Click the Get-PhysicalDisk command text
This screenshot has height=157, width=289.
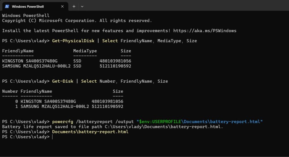click(73, 41)
